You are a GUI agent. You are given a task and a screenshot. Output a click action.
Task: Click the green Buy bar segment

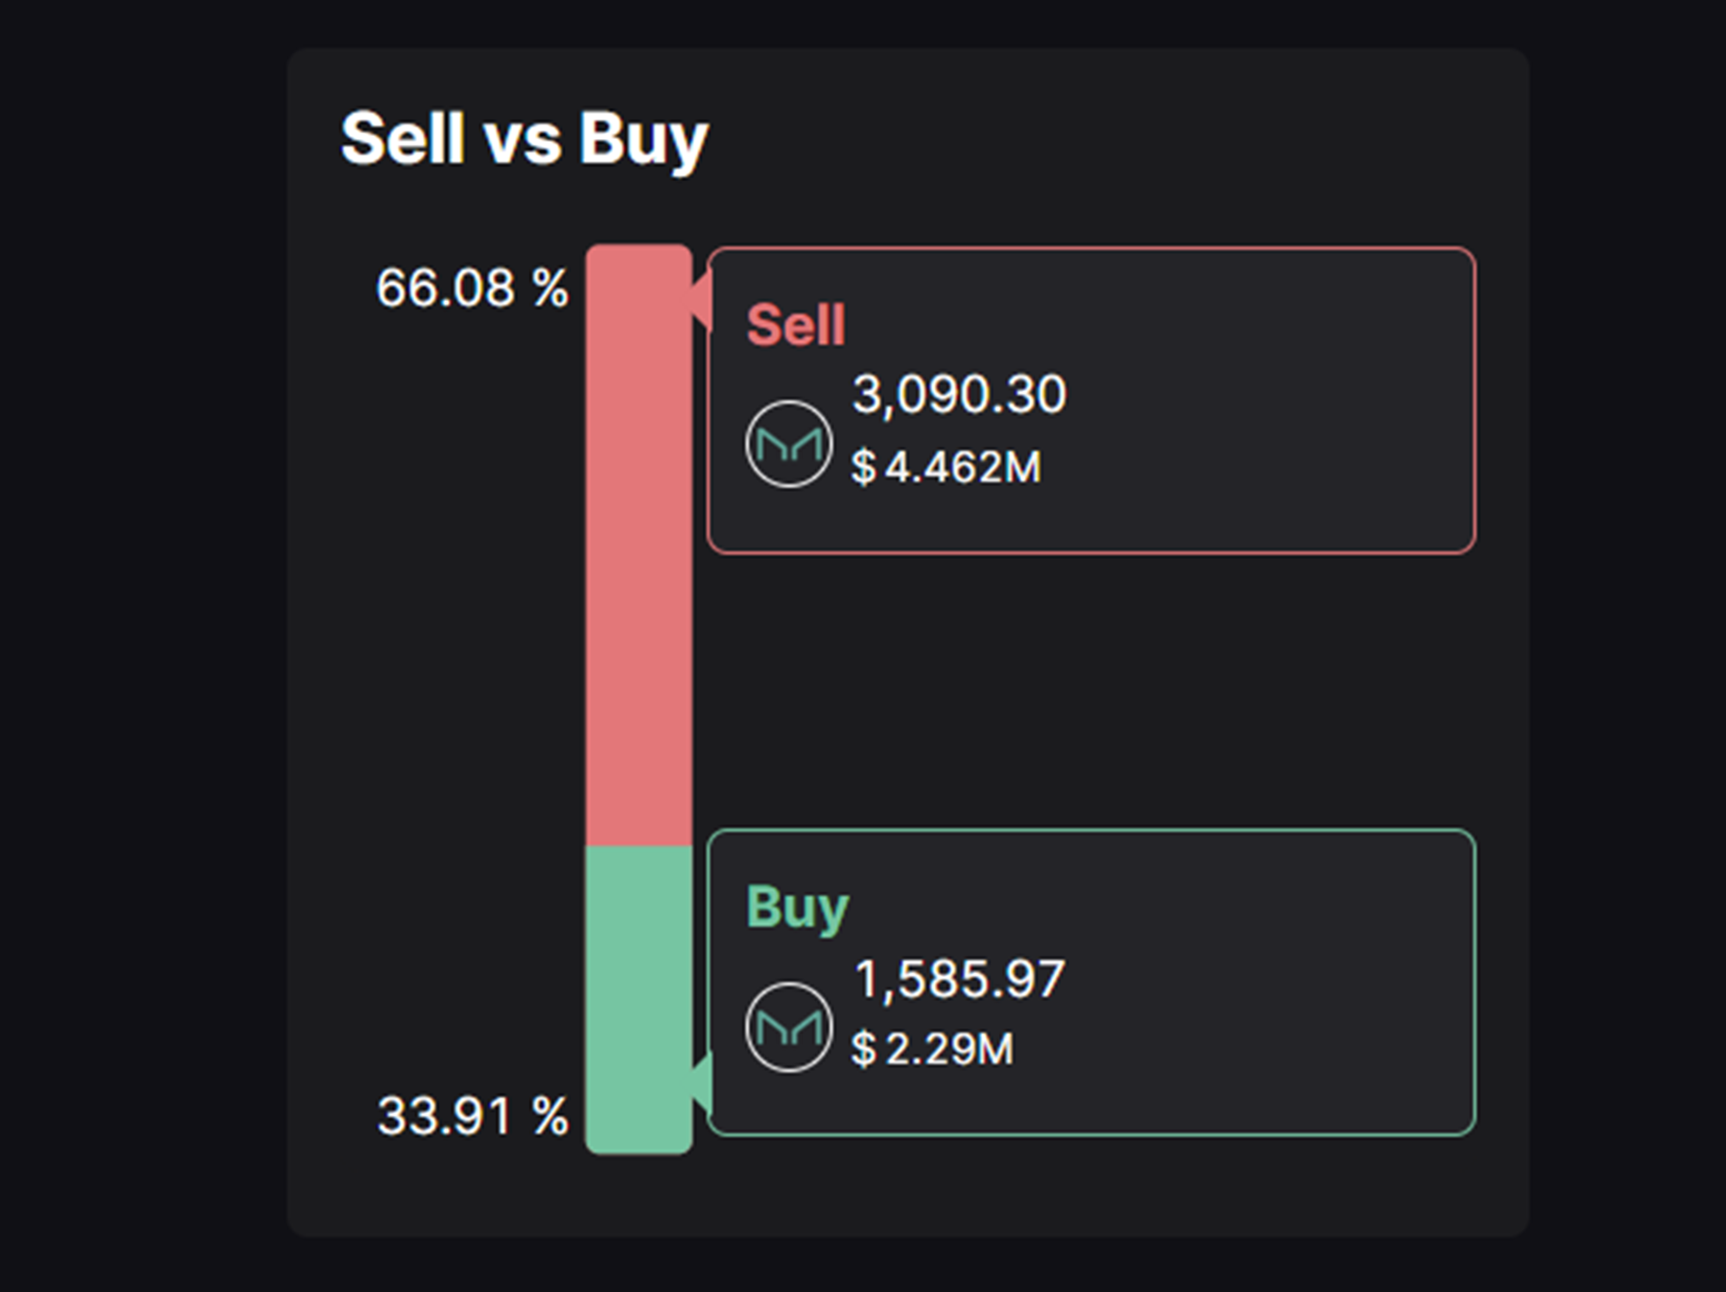point(639,997)
